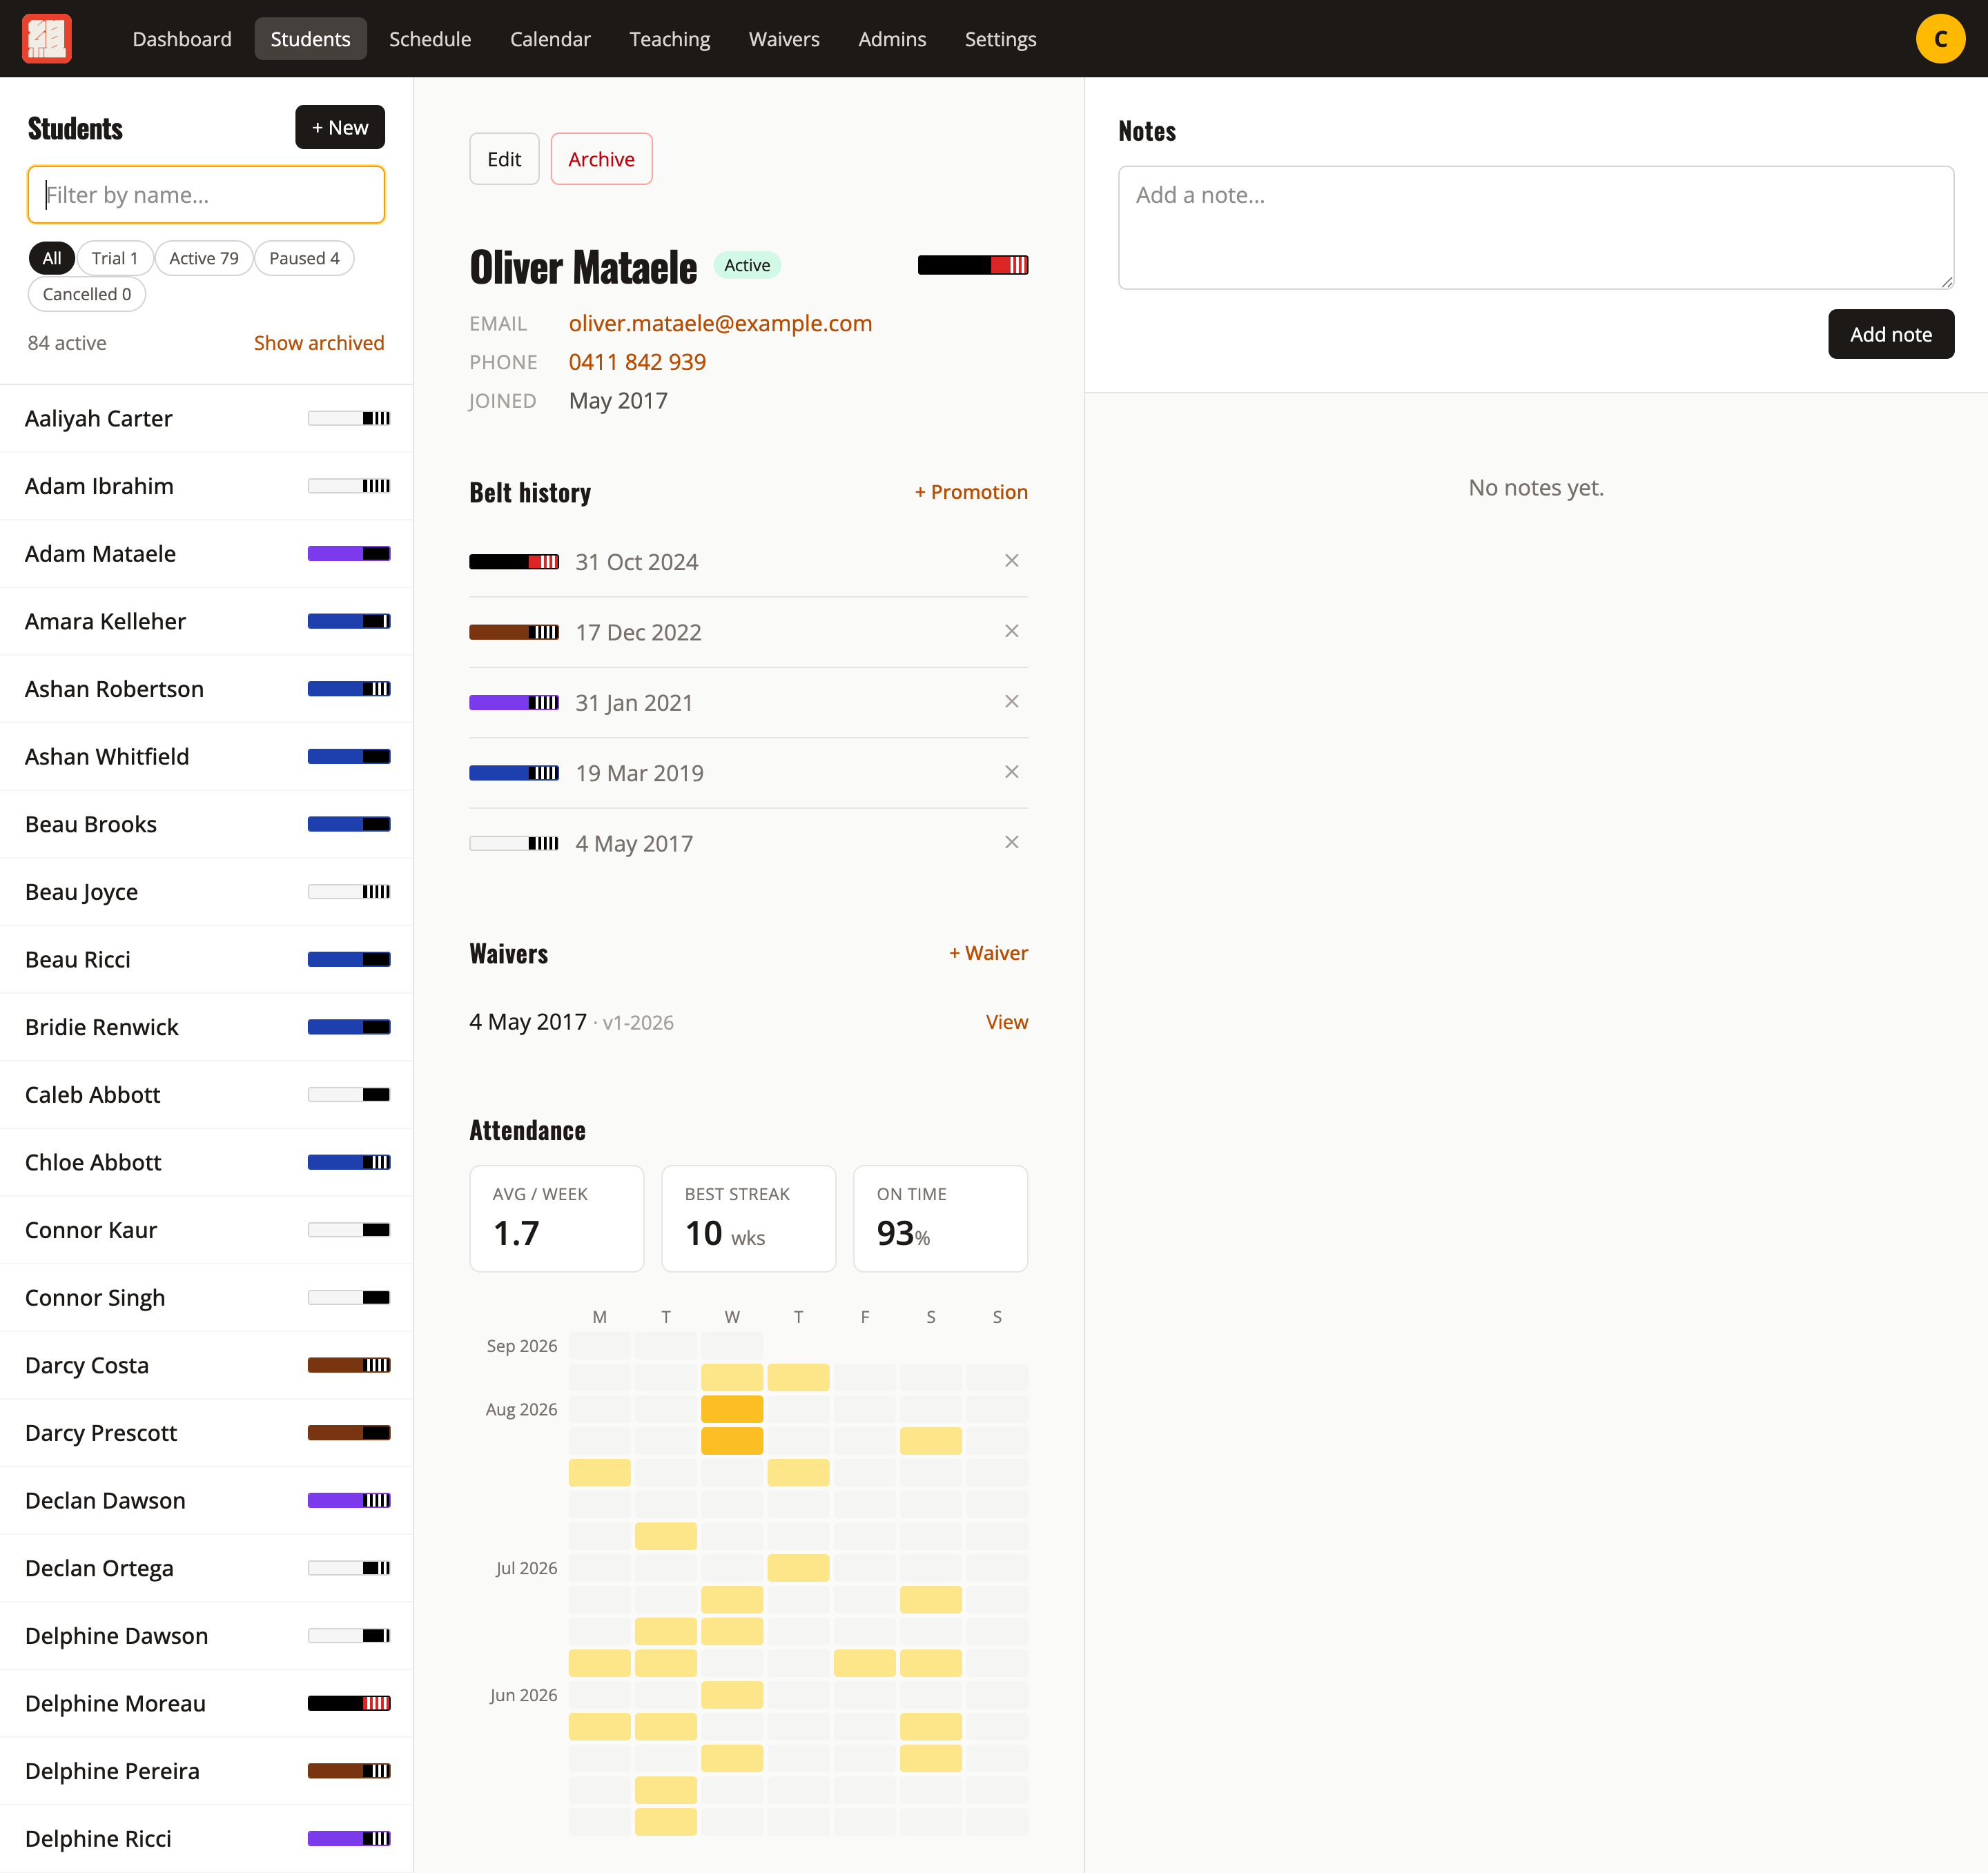Archive Oliver Mataele

click(601, 159)
